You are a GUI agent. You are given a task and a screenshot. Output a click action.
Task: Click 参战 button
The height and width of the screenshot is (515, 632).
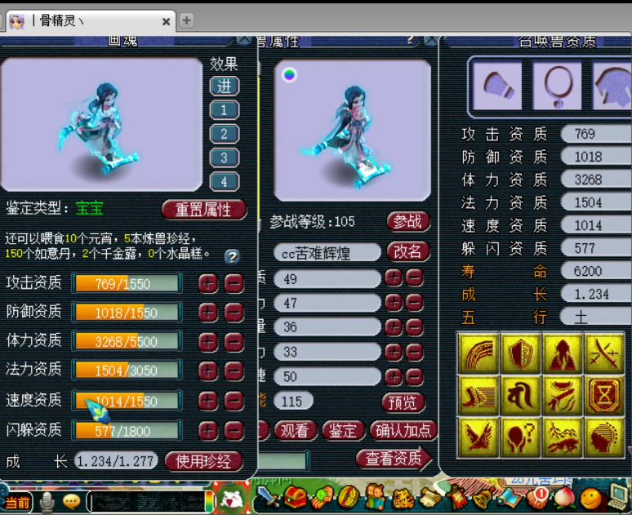(407, 222)
